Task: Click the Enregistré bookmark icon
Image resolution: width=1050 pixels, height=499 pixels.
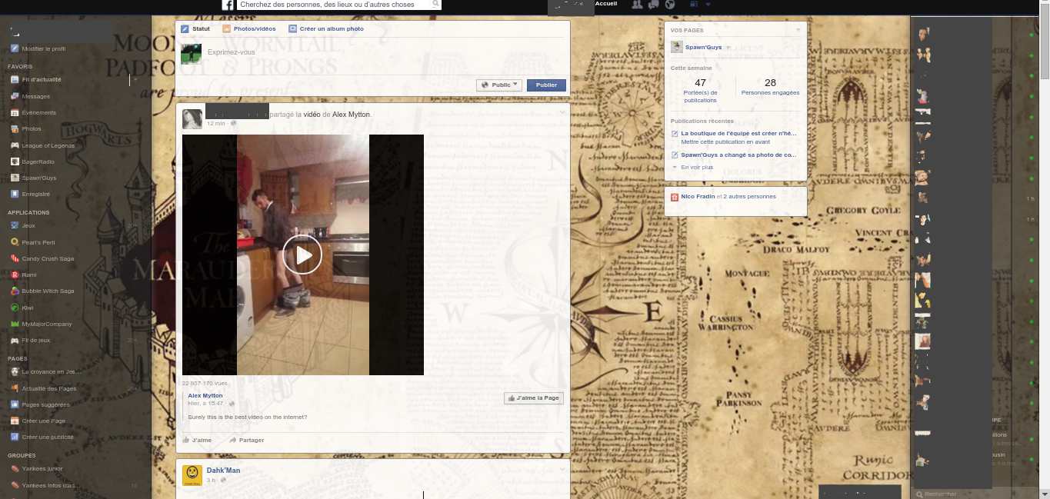Action: 15,194
